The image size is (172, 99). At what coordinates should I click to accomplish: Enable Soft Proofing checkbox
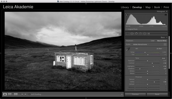pyautogui.click(x=29, y=94)
